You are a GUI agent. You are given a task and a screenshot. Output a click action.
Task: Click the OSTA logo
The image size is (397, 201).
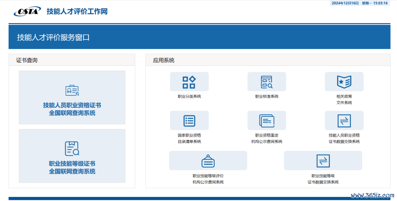click(27, 11)
